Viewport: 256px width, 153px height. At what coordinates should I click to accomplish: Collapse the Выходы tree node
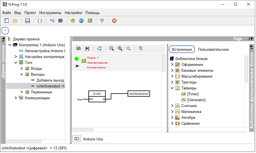click(x=22, y=75)
